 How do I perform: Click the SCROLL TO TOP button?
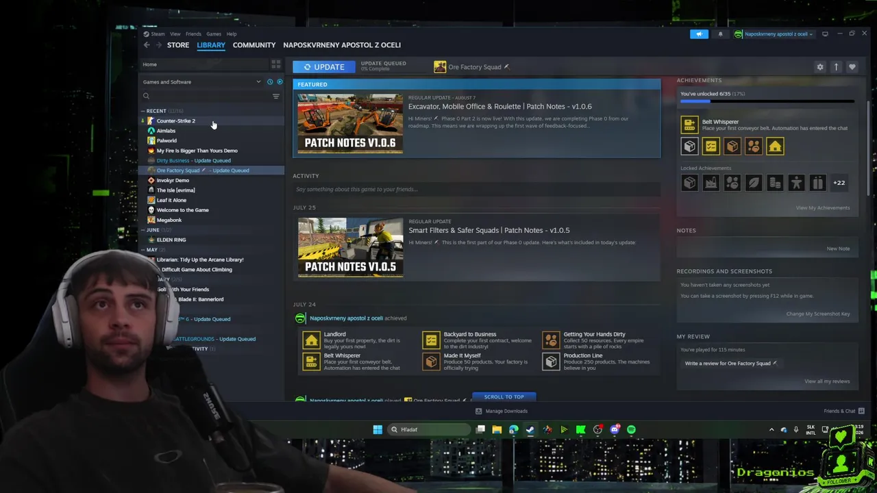[504, 396]
